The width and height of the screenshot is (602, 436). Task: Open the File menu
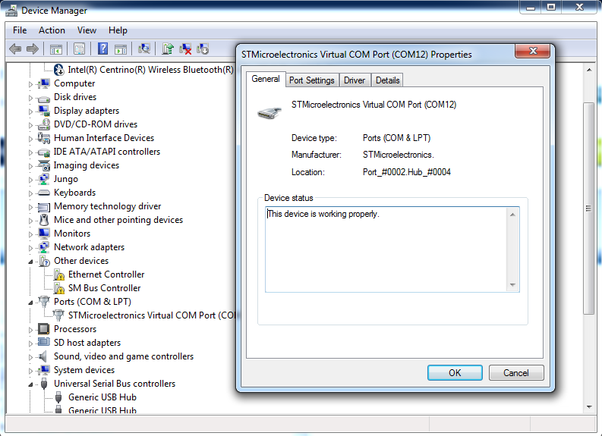[20, 30]
